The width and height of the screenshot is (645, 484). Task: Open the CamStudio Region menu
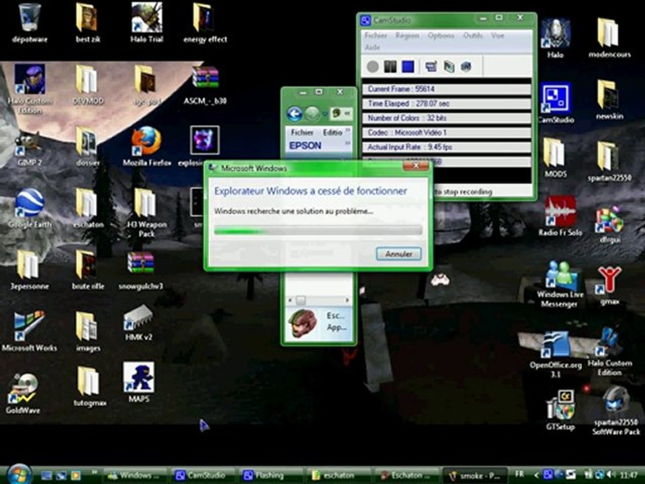(407, 36)
